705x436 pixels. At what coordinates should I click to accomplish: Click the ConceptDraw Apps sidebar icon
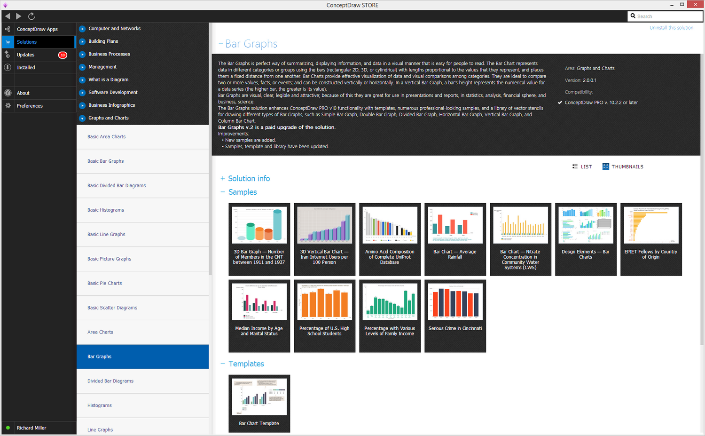[x=8, y=29]
